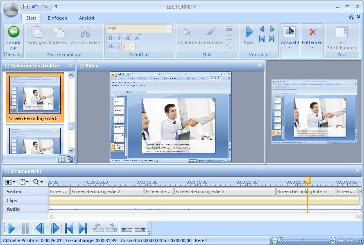This screenshot has width=364, height=245.
Task: Toggle the list view button in Dokumentenstruktur
Action: pyautogui.click(x=70, y=159)
